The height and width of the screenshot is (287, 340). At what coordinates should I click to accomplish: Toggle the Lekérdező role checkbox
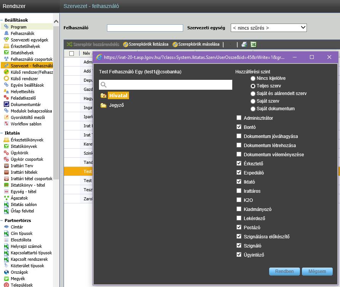click(x=239, y=218)
